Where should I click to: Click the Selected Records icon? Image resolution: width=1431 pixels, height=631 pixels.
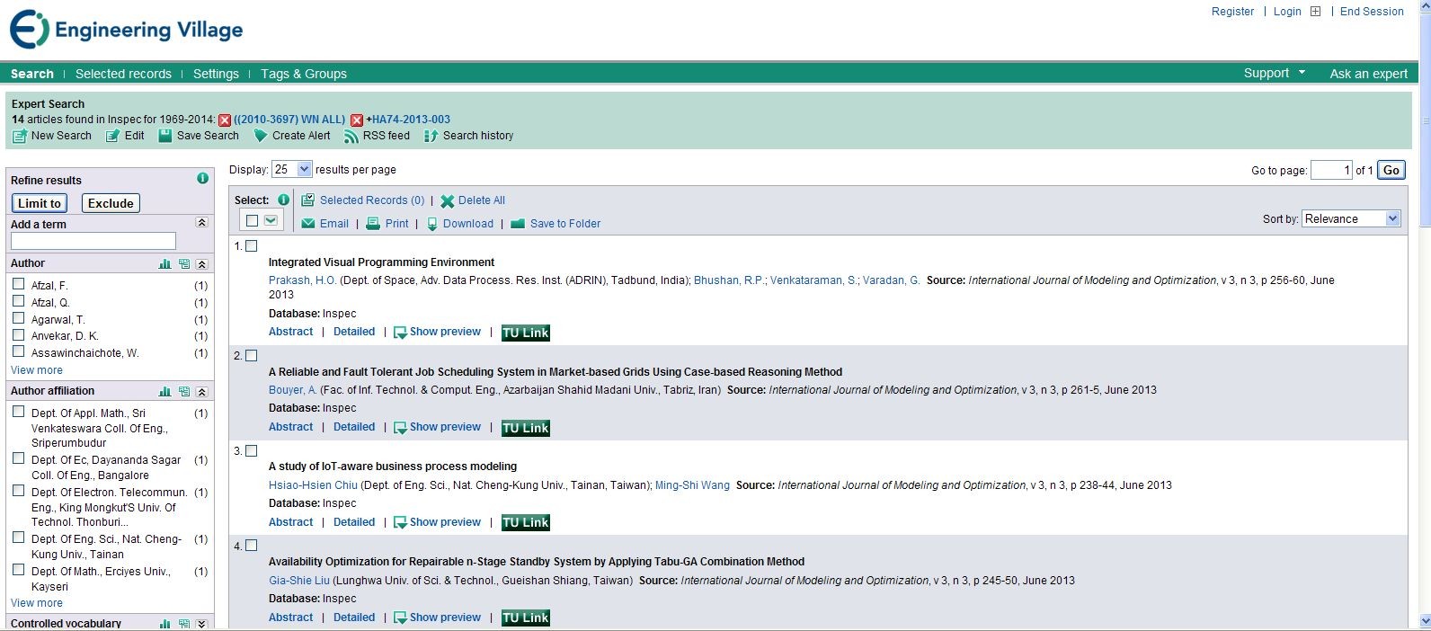pyautogui.click(x=307, y=200)
